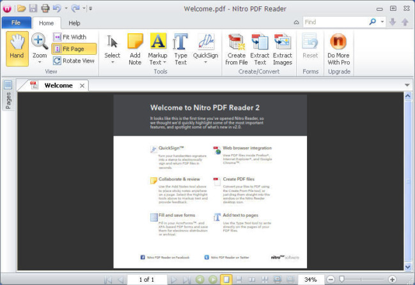Screen dimensions: 415x285
Task: Toggle Continuous page layout view
Action: pos(239,279)
